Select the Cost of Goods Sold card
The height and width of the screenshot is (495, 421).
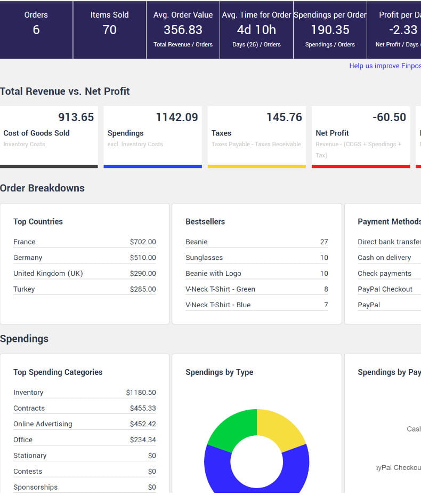[49, 137]
